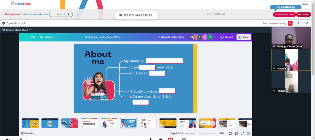
Task: Click the I live in blank box
Action: point(157,73)
